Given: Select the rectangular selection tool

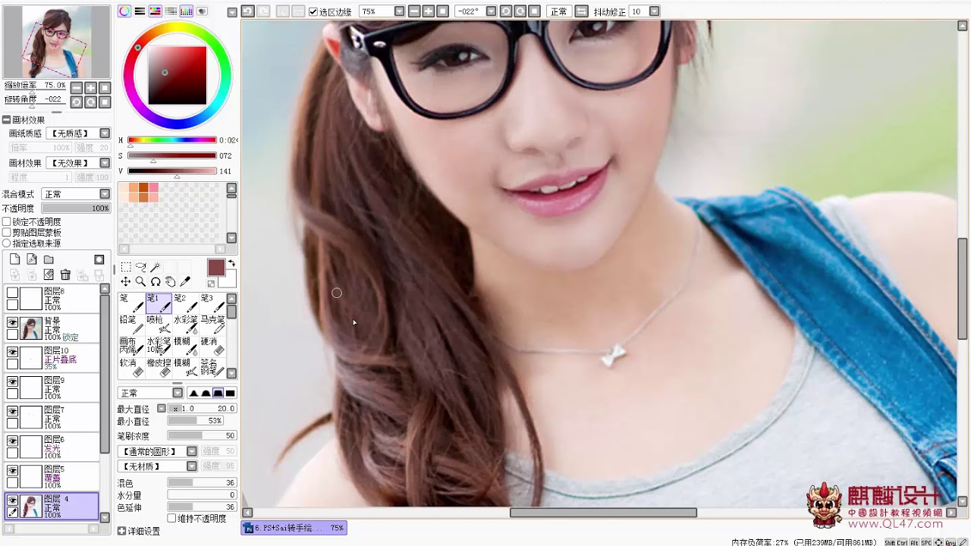Looking at the screenshot, I should pyautogui.click(x=126, y=267).
